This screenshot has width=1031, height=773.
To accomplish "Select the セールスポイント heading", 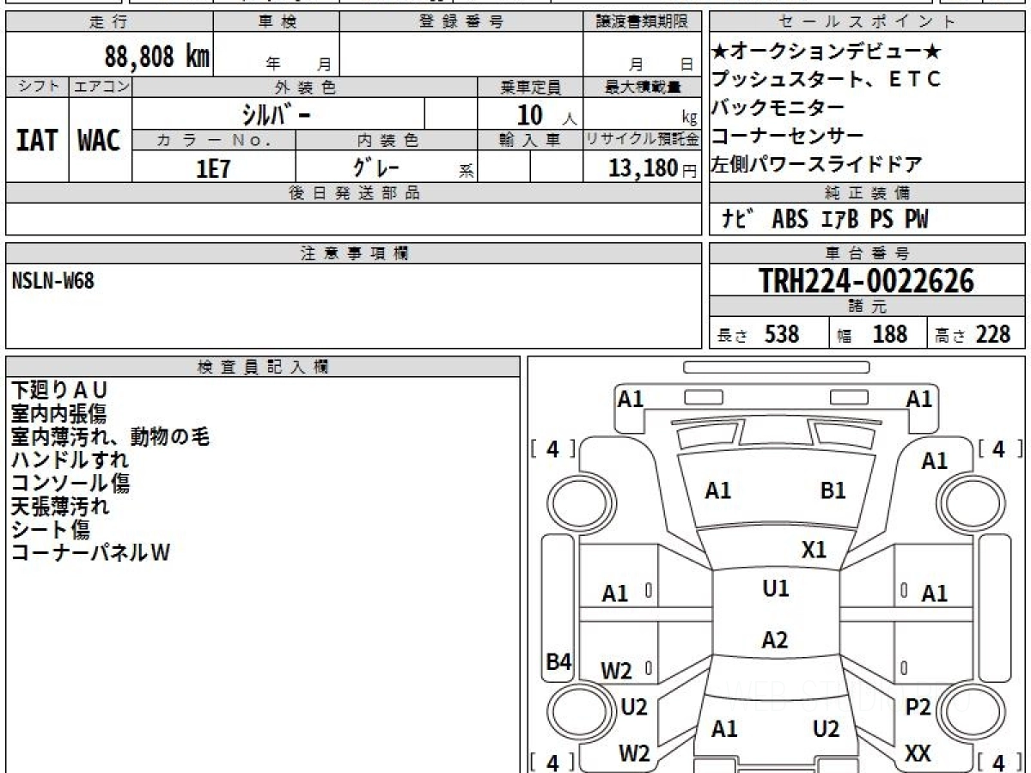I will [868, 22].
